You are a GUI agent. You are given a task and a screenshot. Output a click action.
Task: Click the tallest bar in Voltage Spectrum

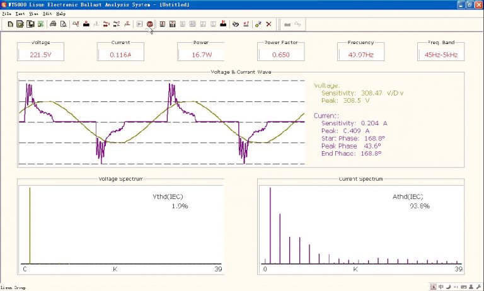30,225
